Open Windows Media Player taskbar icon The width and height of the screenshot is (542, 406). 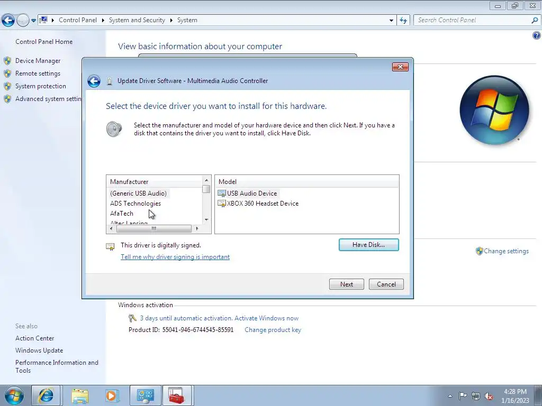point(112,395)
